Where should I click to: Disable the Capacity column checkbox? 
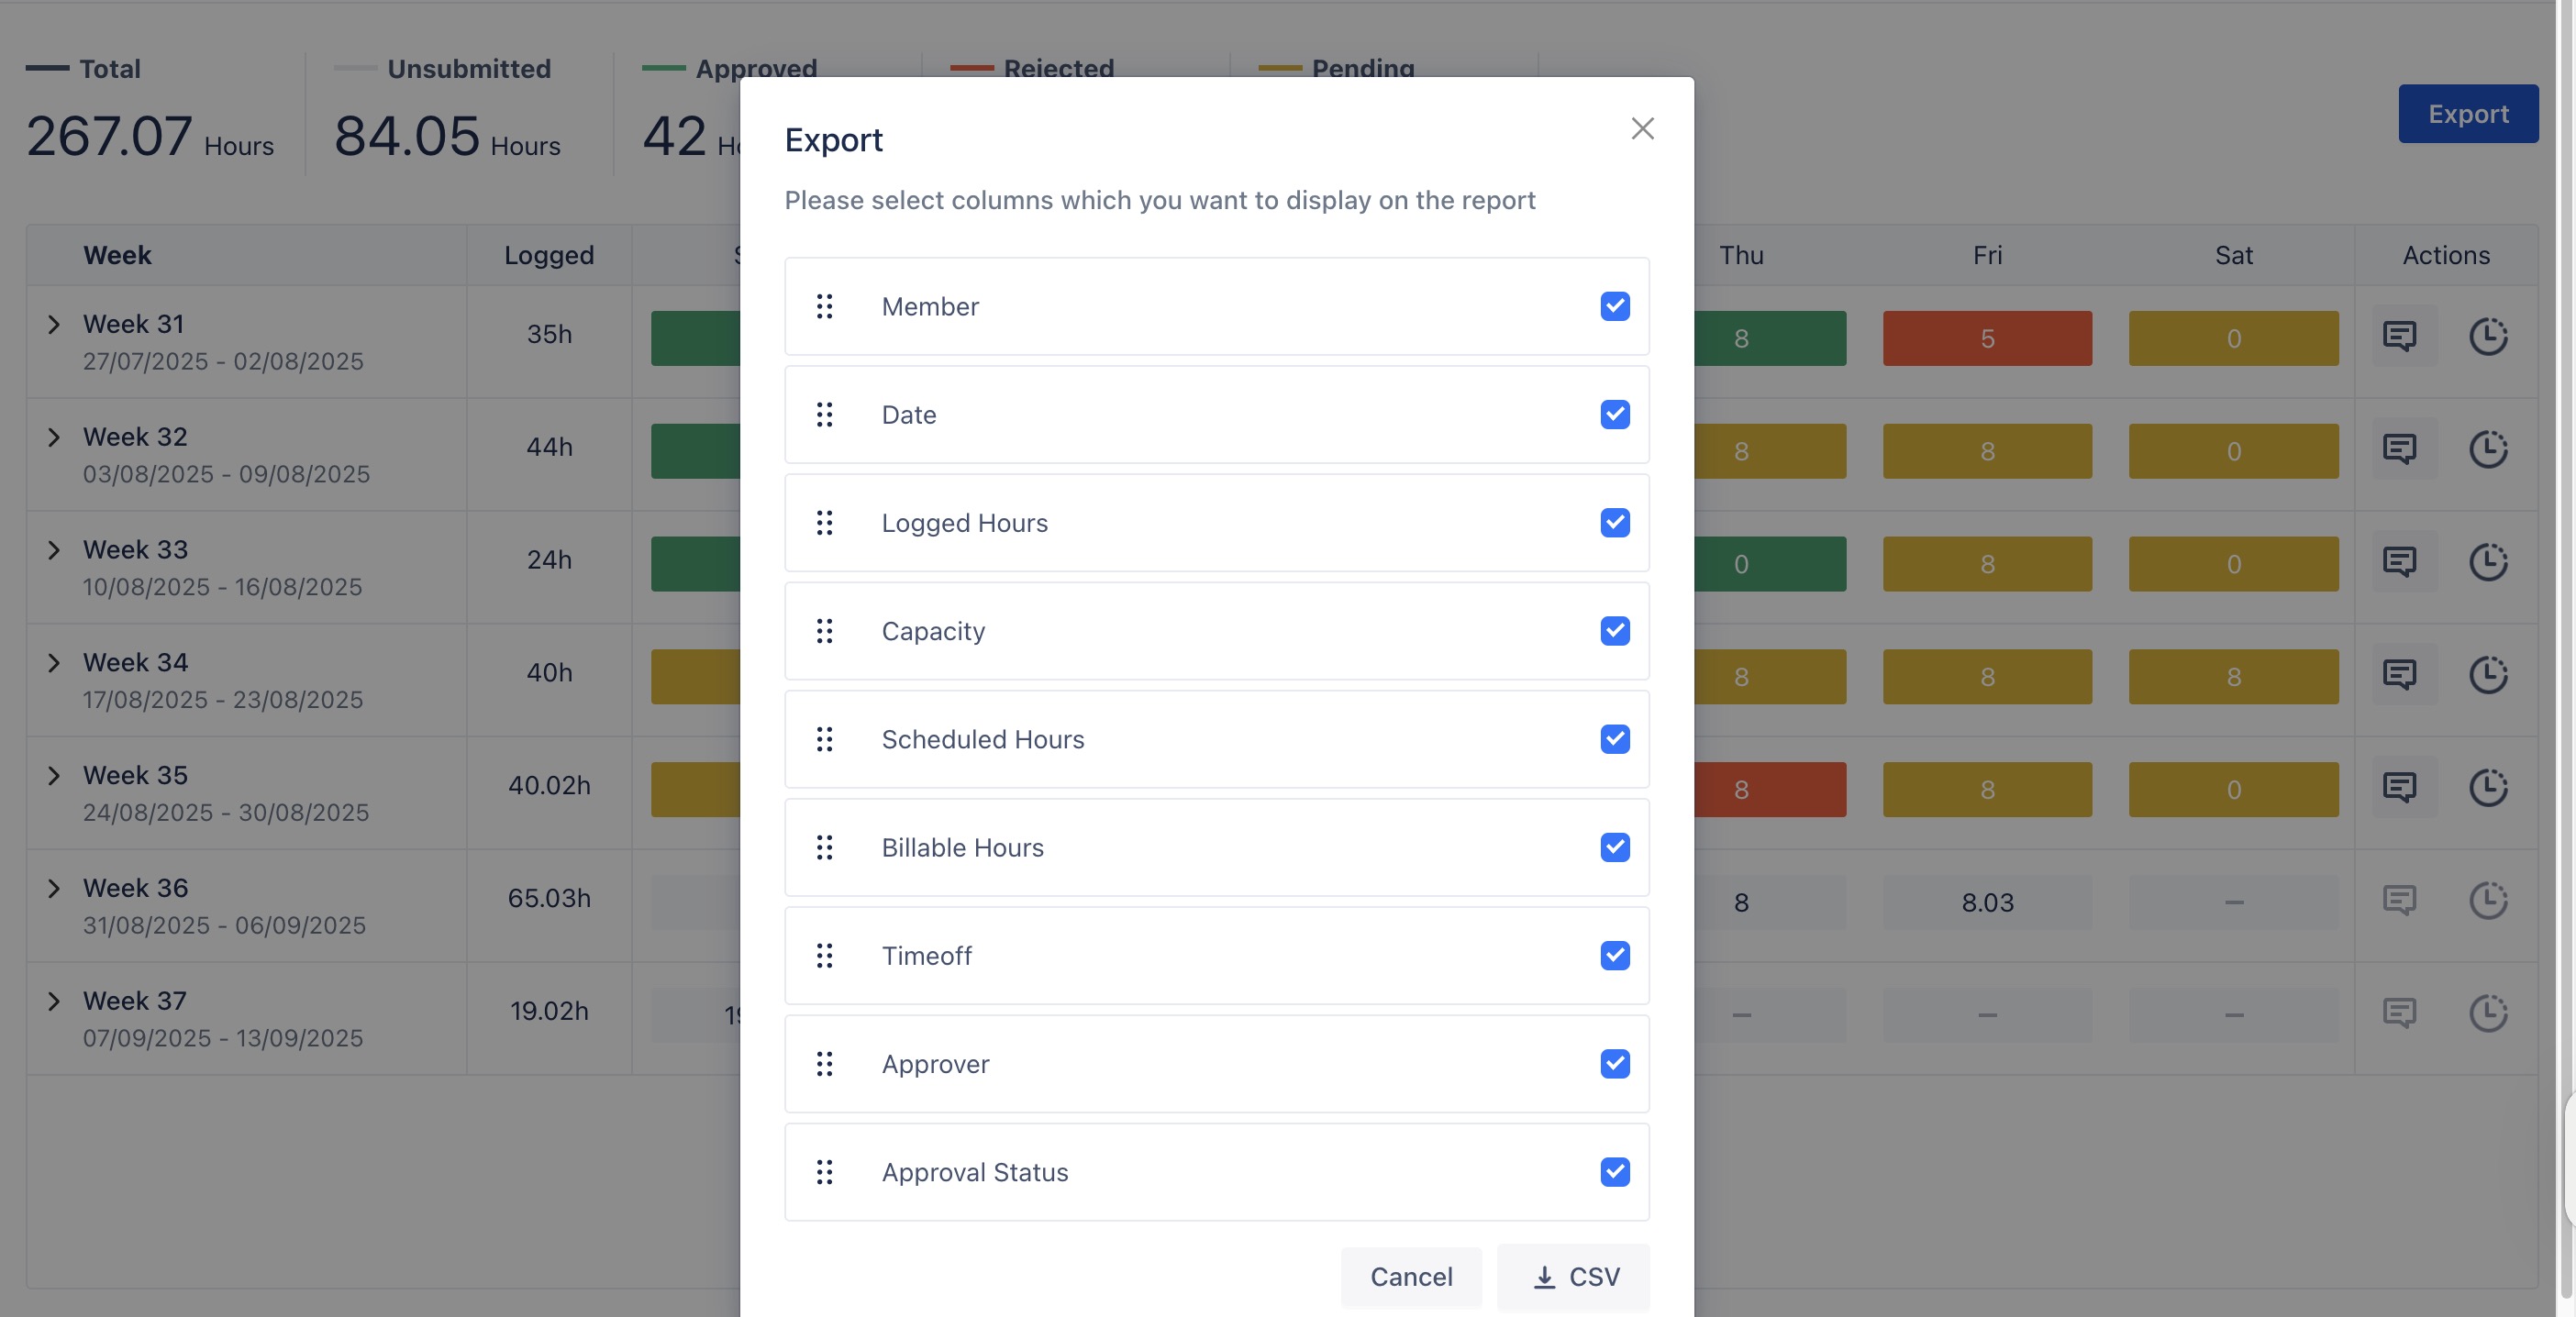[x=1614, y=631]
